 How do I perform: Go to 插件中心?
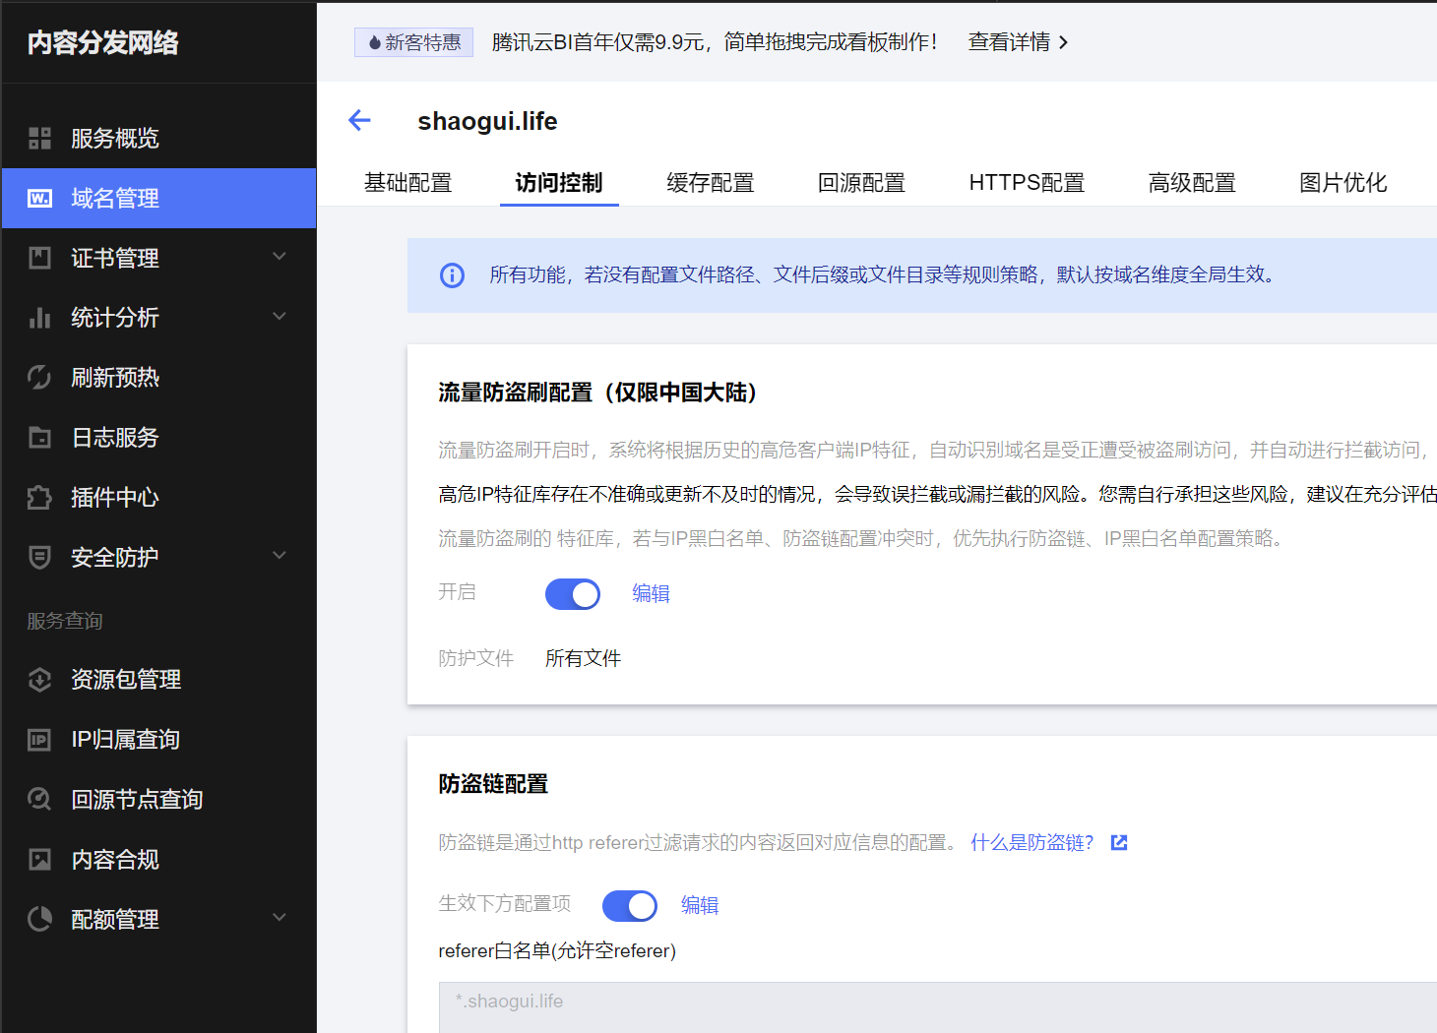pyautogui.click(x=115, y=497)
